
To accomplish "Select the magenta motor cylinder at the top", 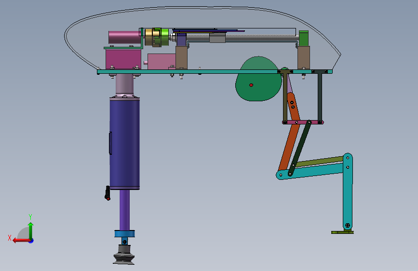I will [x=124, y=37].
